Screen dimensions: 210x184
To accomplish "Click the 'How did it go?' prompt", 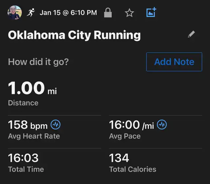I will click(x=38, y=62).
